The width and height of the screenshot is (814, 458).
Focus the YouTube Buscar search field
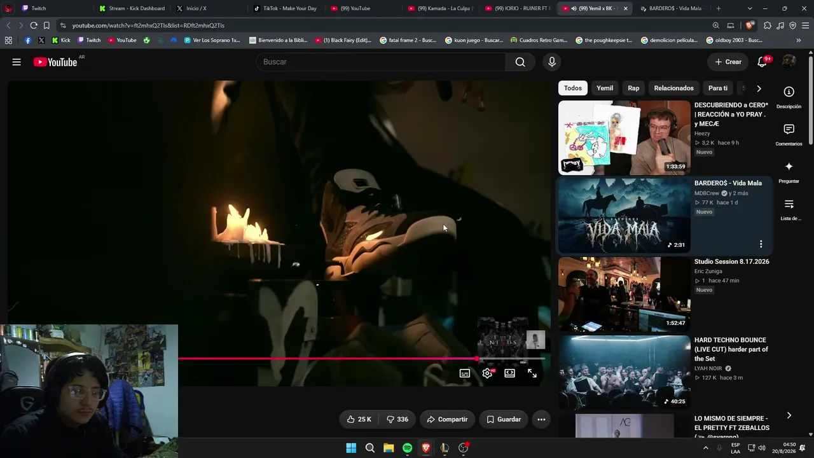(381, 62)
